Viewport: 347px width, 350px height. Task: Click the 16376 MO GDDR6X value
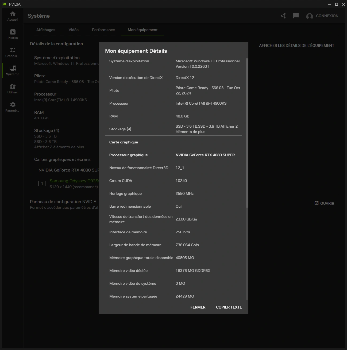click(x=193, y=271)
